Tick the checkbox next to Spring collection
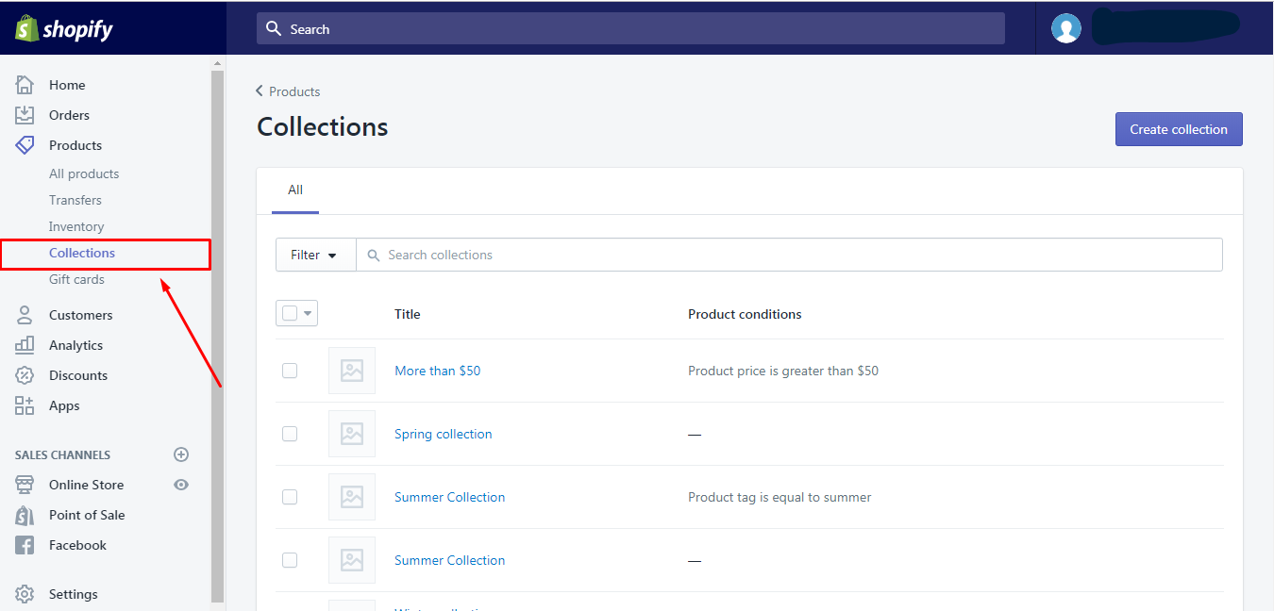The image size is (1274, 611). [x=290, y=434]
